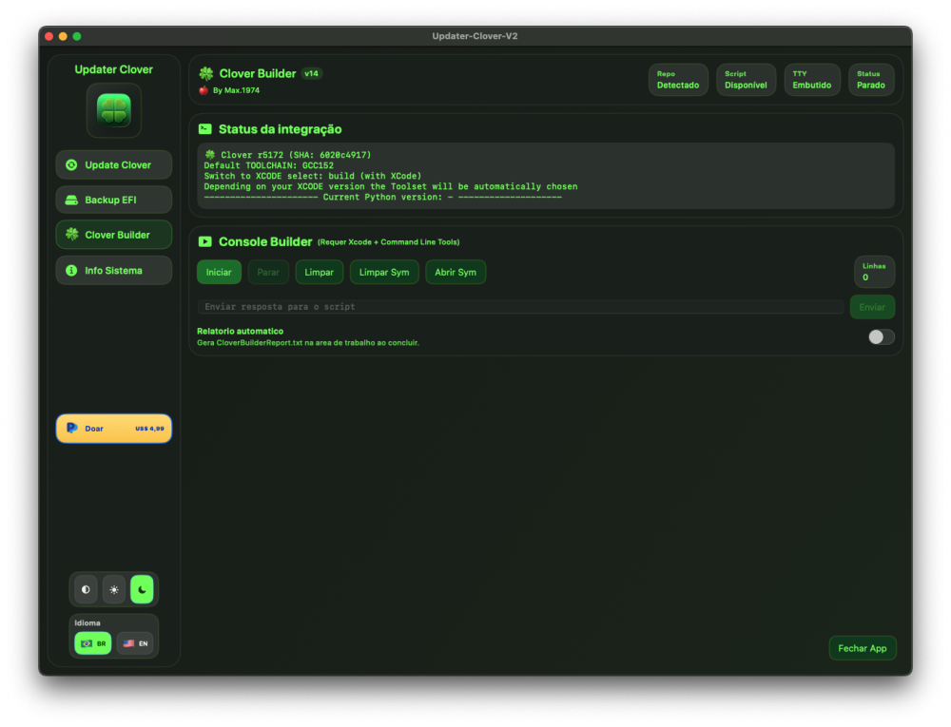This screenshot has width=951, height=727.
Task: Click the Abrir Sym button
Action: (x=456, y=272)
